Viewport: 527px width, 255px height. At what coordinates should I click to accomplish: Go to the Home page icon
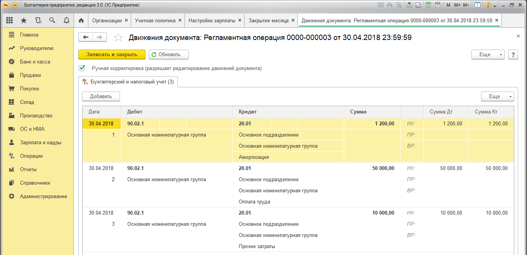[x=81, y=20]
